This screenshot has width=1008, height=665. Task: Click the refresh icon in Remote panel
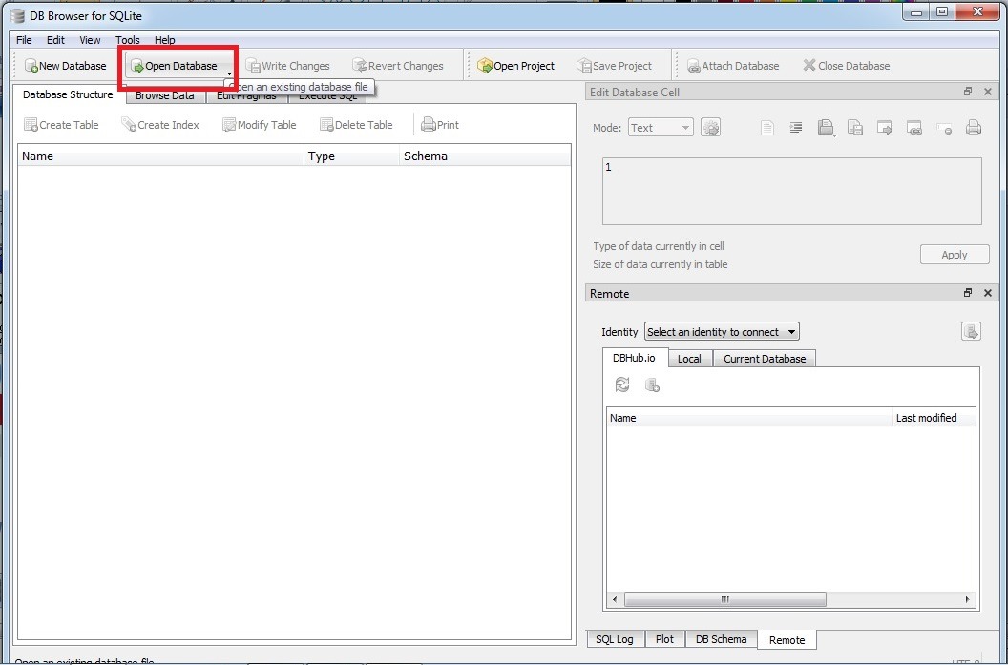(622, 384)
